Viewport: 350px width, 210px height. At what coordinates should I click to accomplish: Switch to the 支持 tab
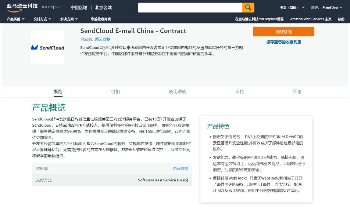(239, 92)
